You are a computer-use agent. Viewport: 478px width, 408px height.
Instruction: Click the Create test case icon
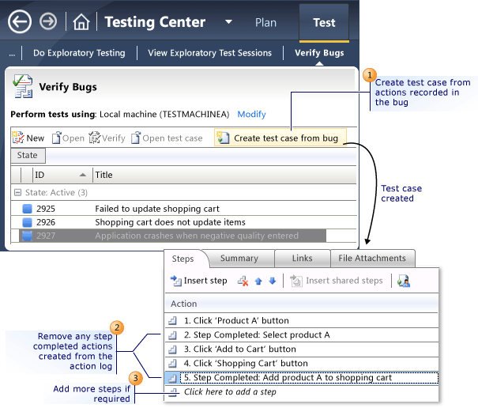click(224, 138)
